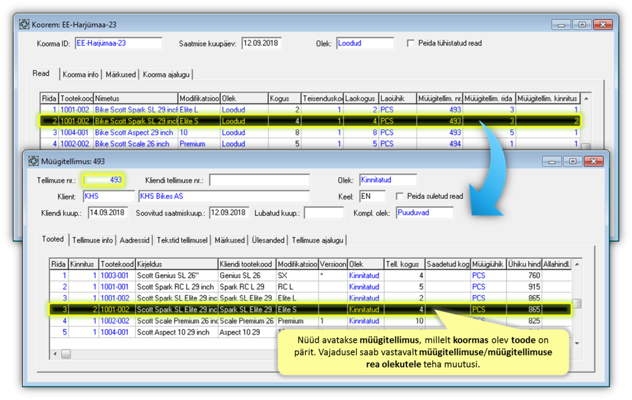Maximize the Koorem EE-Harjumaa-23 window
The image size is (632, 400).
click(x=582, y=25)
